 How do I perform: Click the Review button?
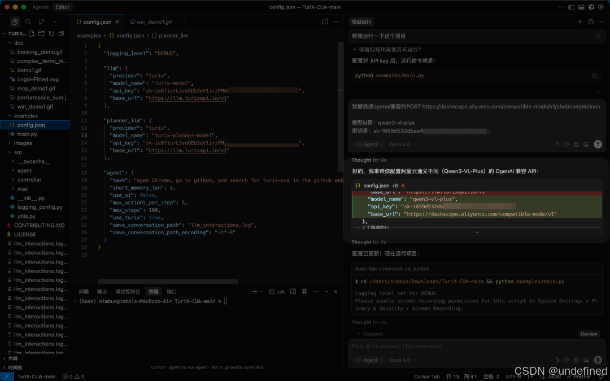589,334
